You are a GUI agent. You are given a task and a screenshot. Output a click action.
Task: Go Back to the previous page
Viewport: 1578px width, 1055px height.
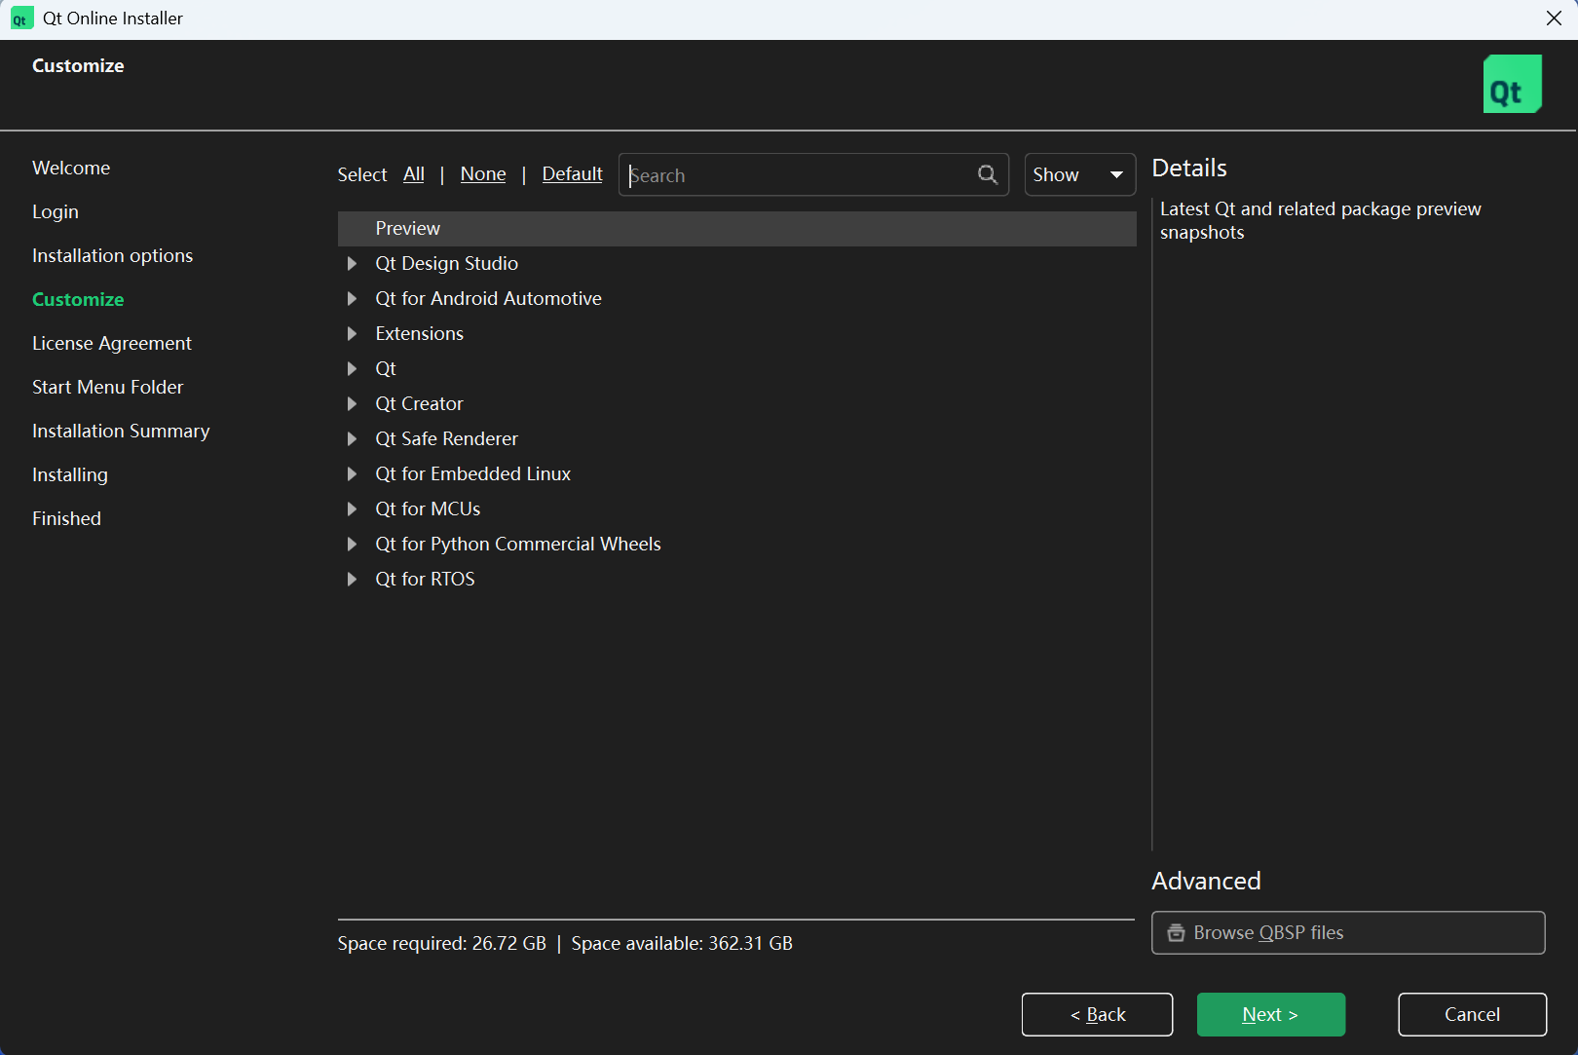(x=1097, y=1014)
